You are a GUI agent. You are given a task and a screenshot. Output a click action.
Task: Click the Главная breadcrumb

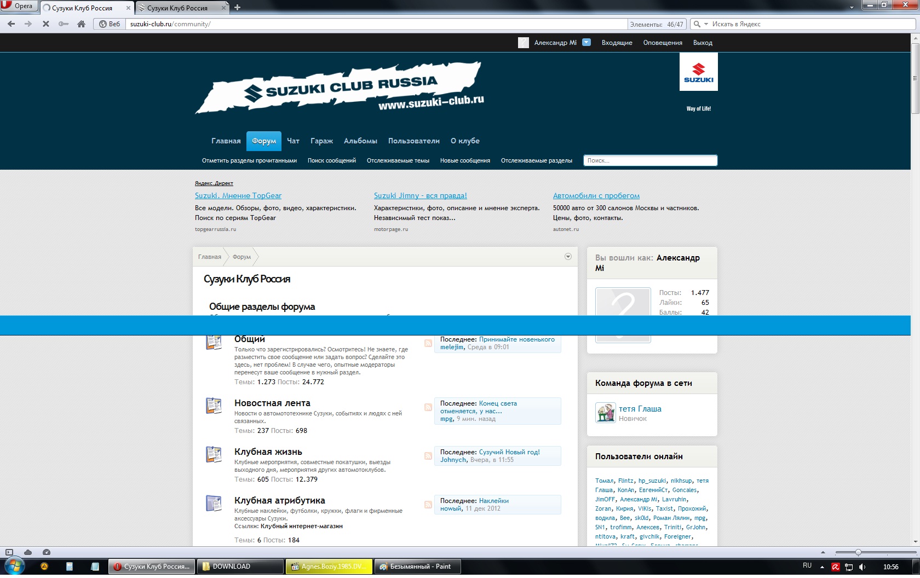tap(210, 257)
